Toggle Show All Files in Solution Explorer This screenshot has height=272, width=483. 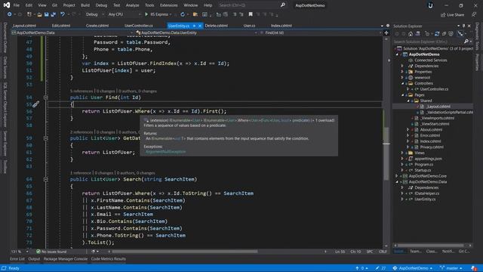pos(451,34)
